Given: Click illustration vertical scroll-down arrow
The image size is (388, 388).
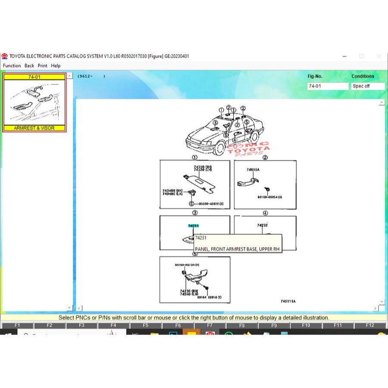Looking at the screenshot, I should pyautogui.click(x=382, y=302).
